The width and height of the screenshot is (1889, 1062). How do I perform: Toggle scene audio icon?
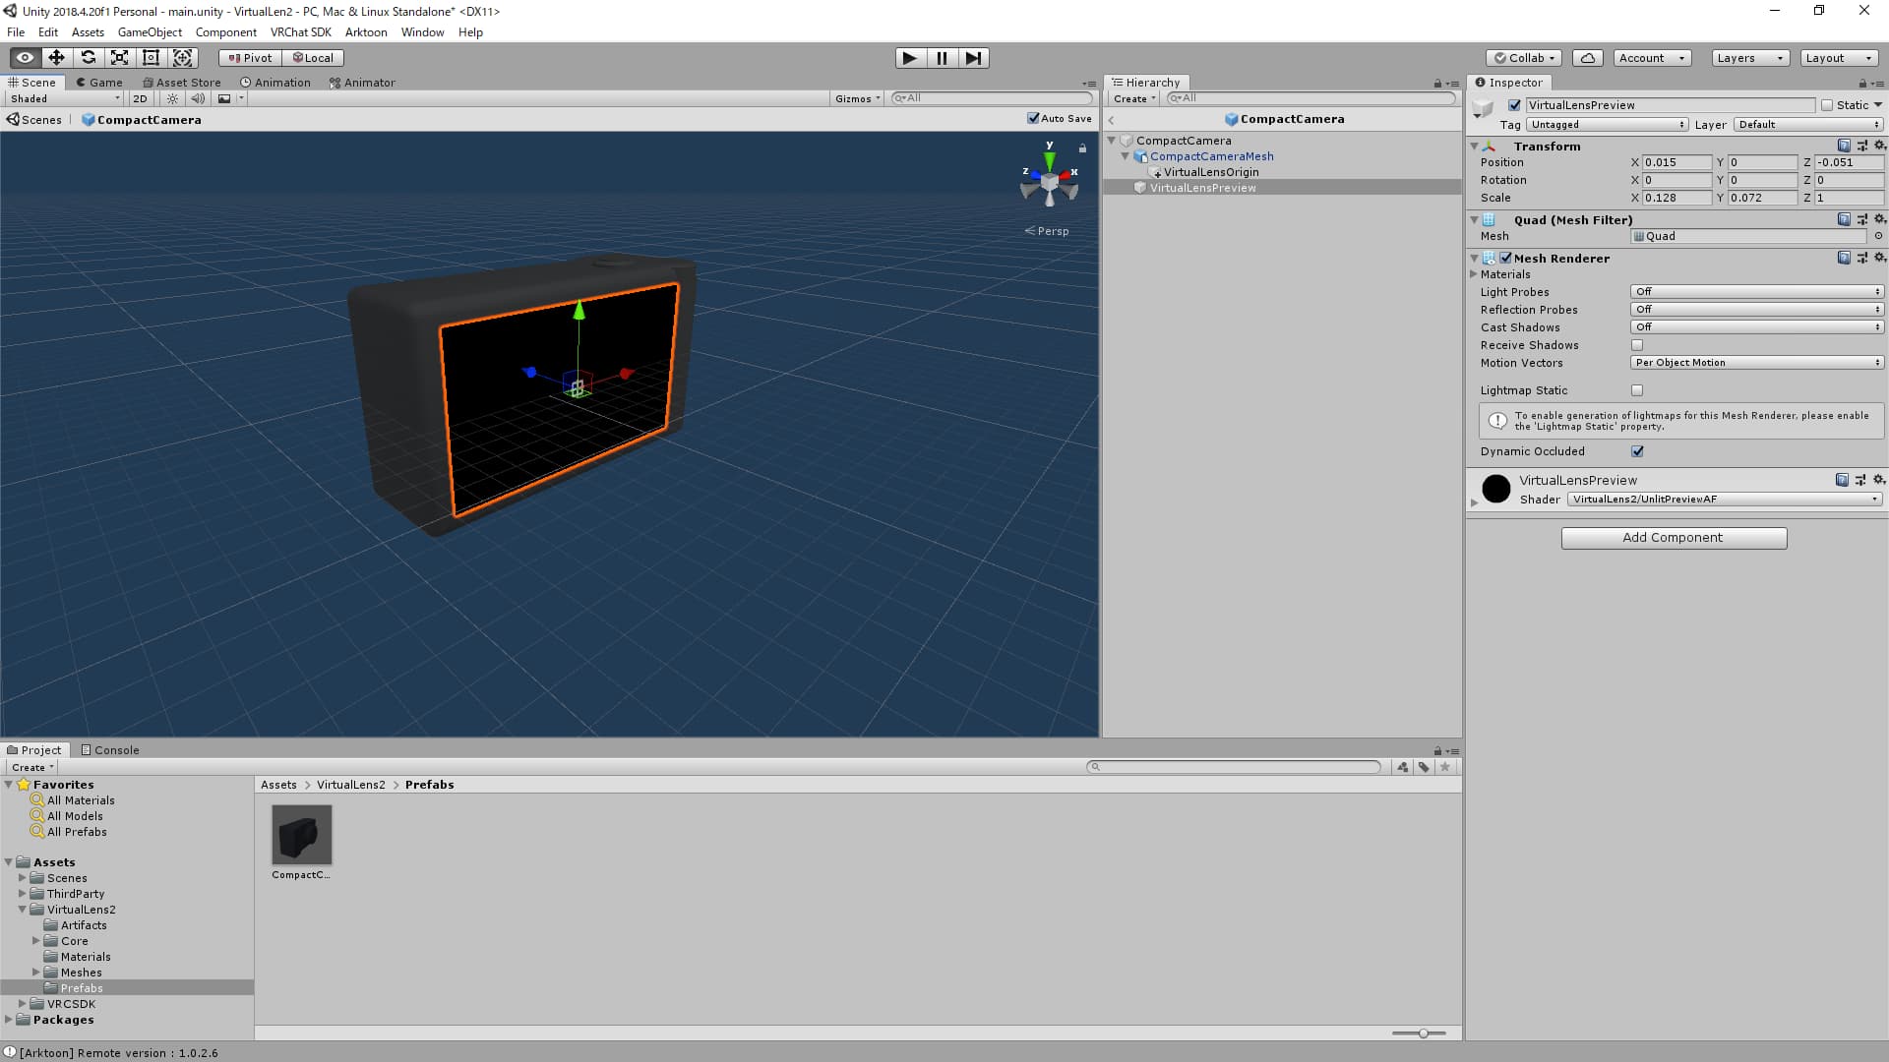(198, 98)
